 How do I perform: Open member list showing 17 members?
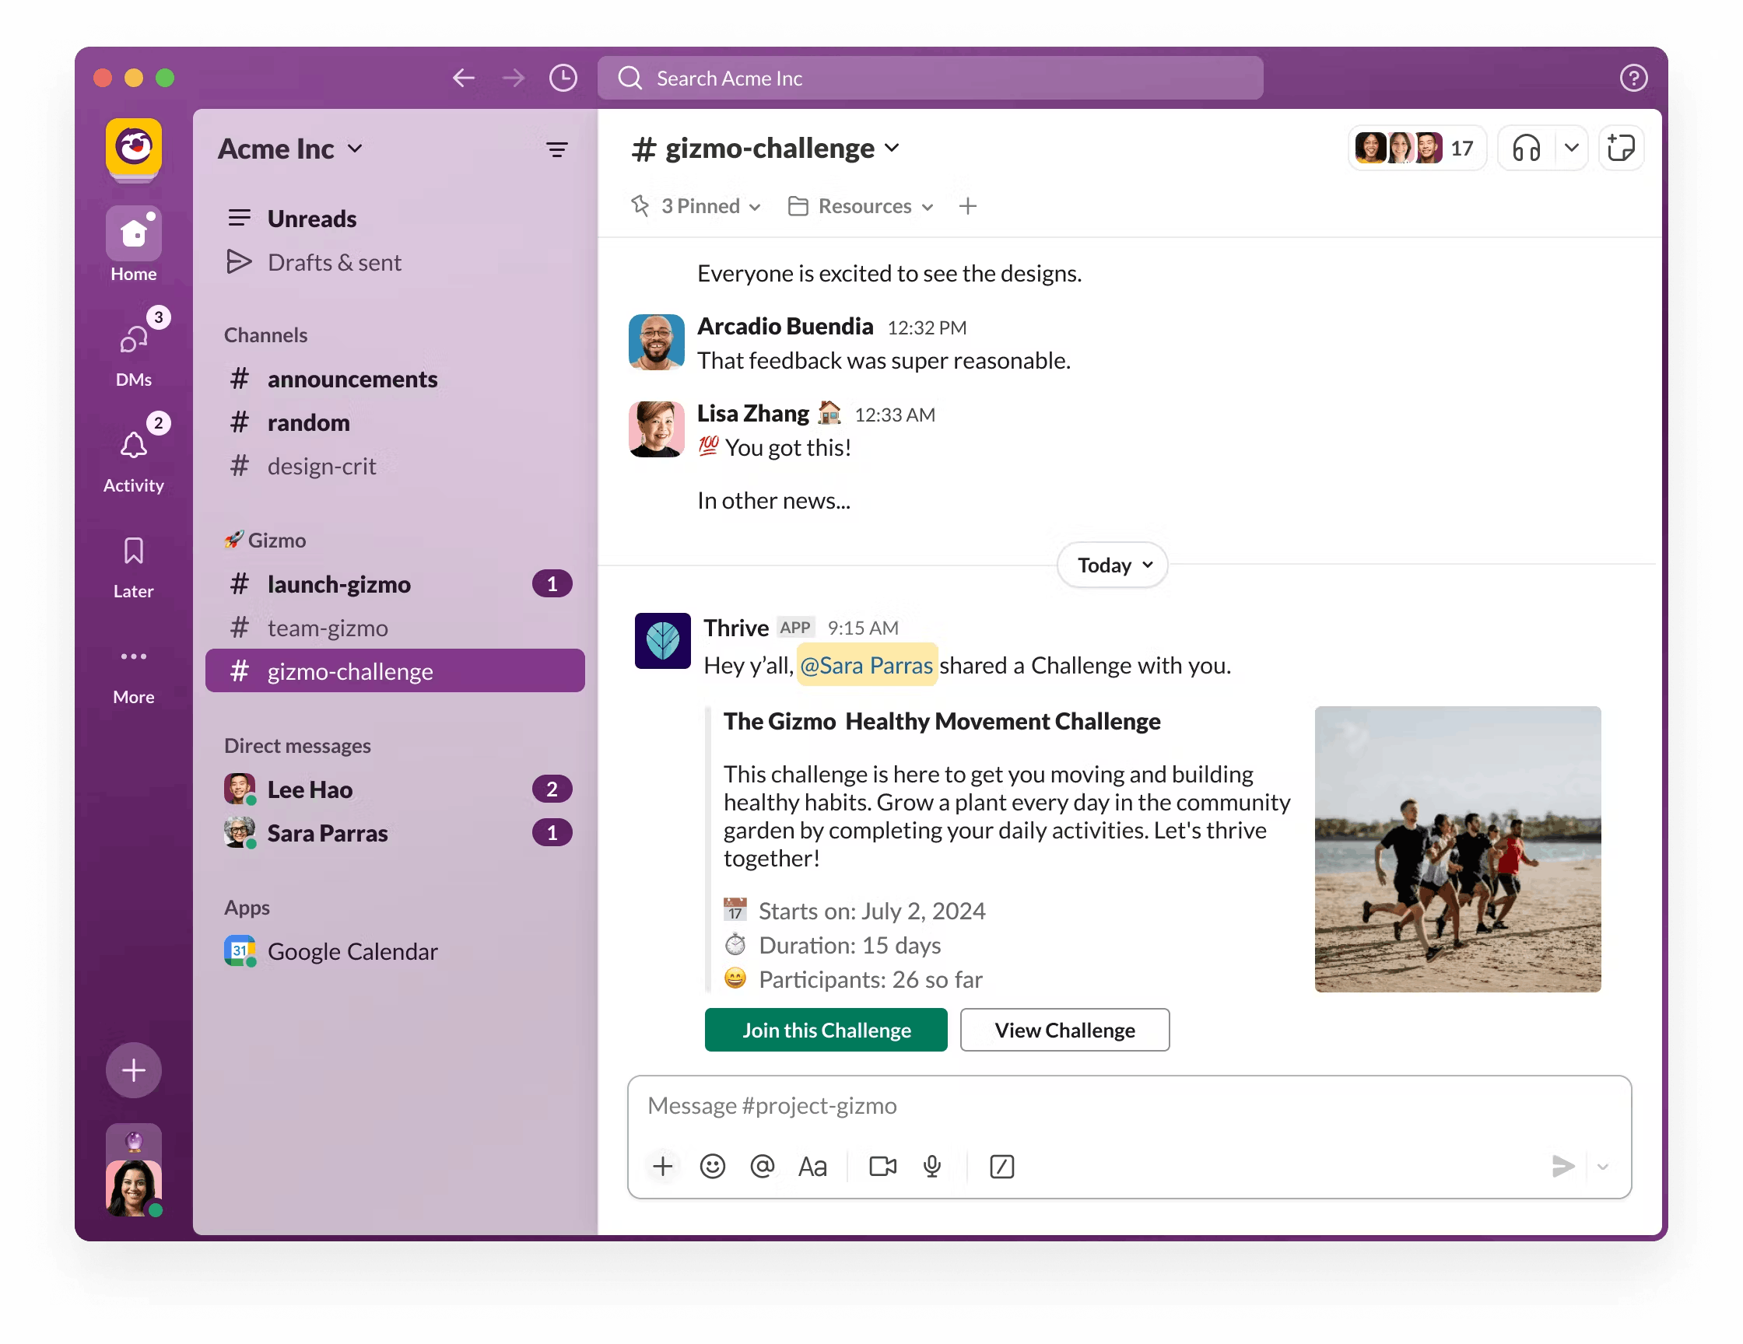point(1417,149)
